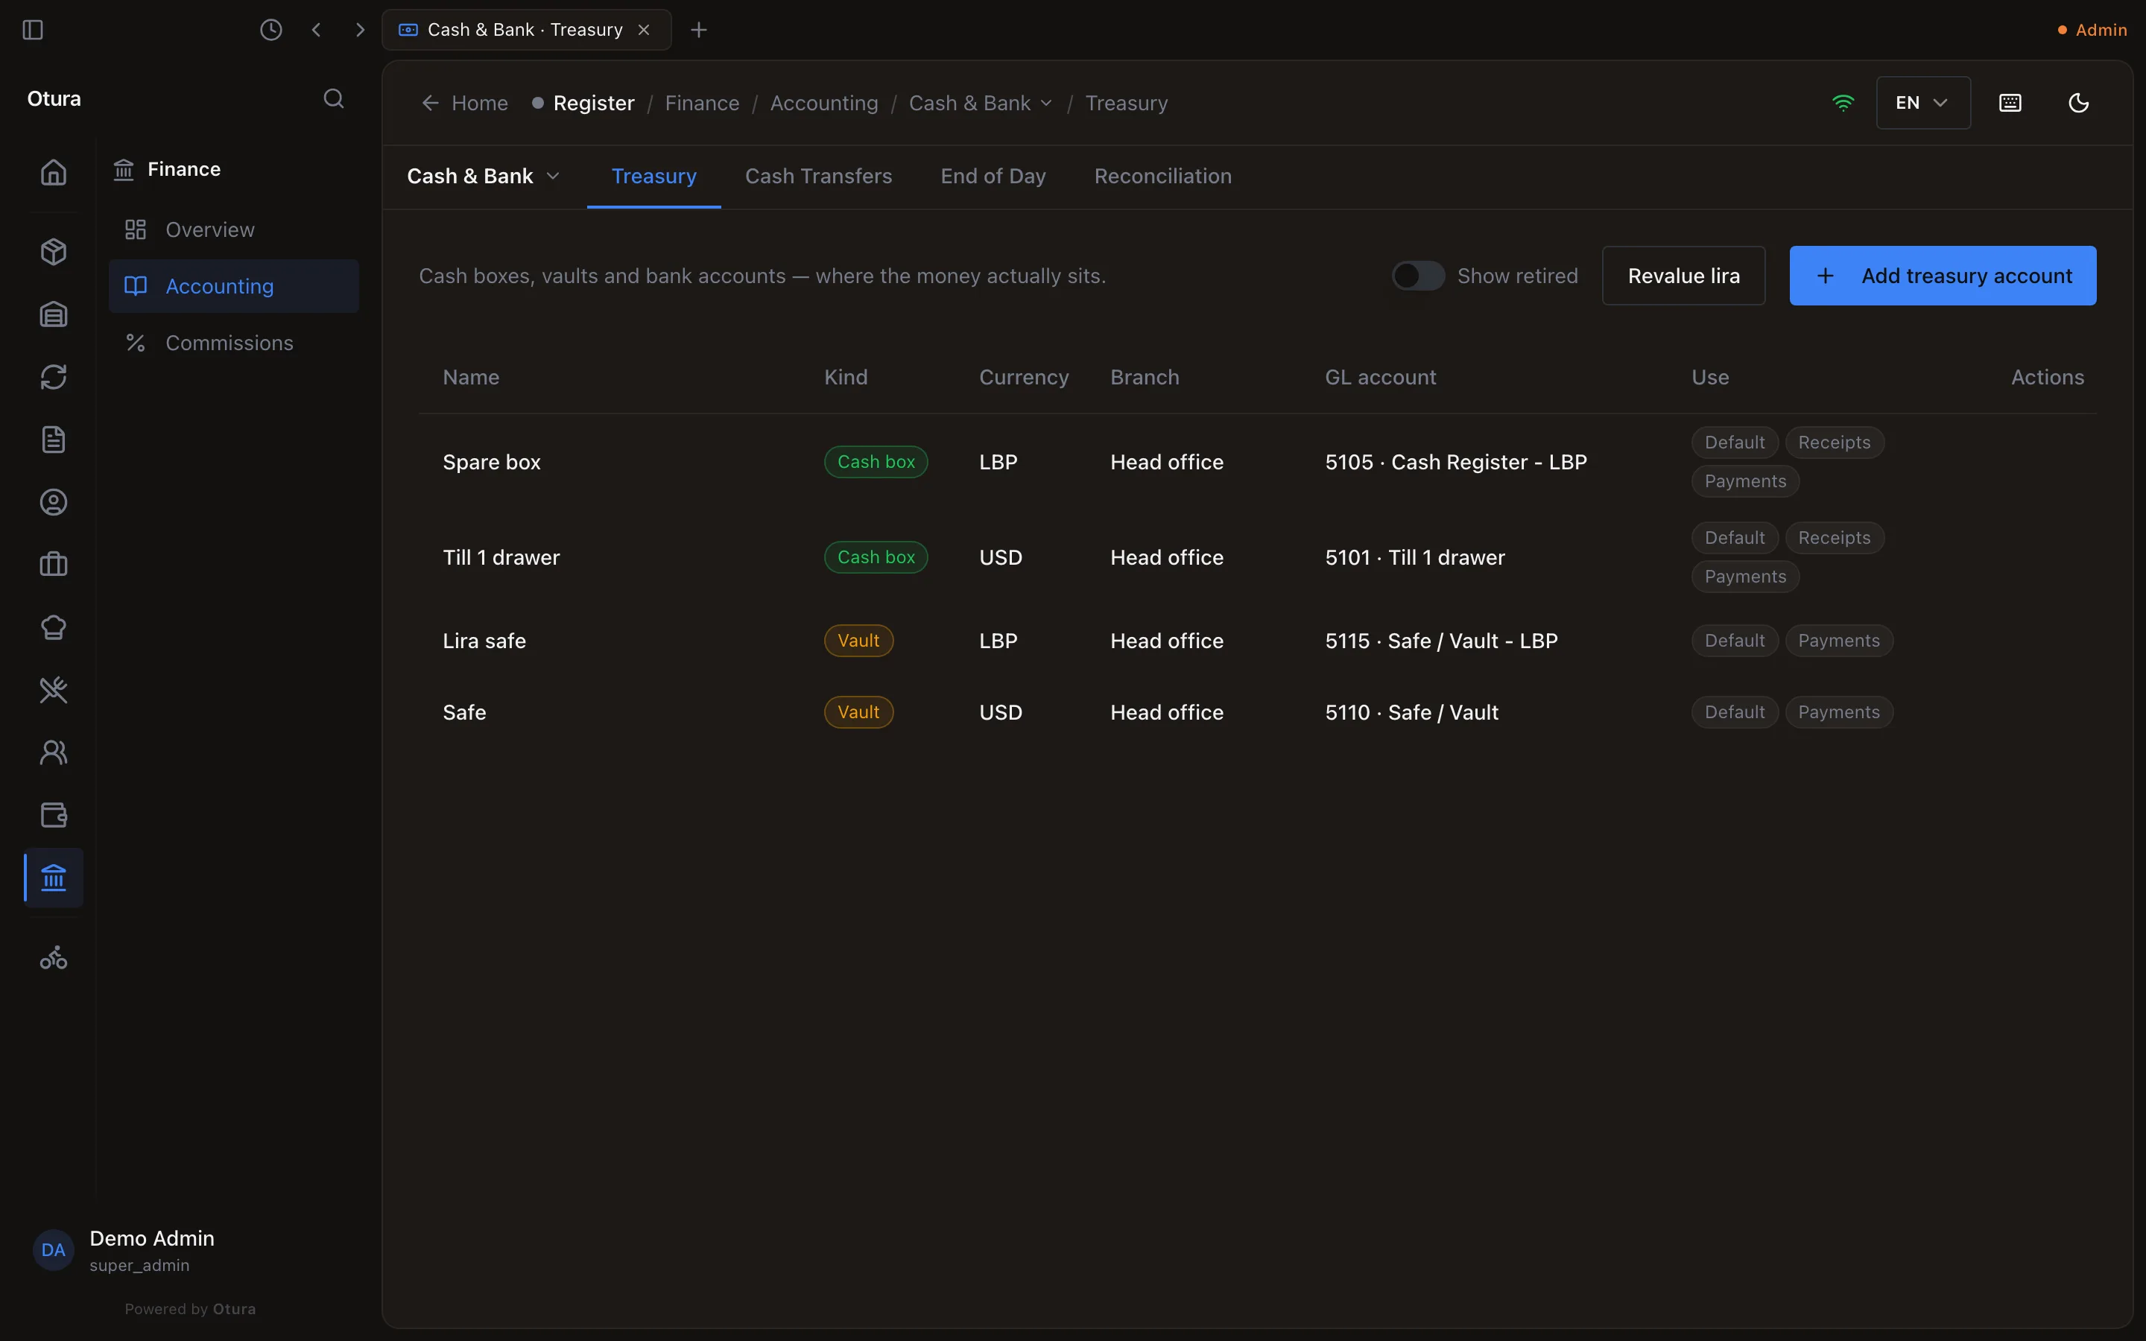Screen dimensions: 2146x1341
Task: Open the document icon in the rail
Action: point(53,440)
